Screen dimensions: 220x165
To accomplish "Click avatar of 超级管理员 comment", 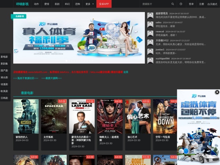I will pyautogui.click(x=150, y=15).
